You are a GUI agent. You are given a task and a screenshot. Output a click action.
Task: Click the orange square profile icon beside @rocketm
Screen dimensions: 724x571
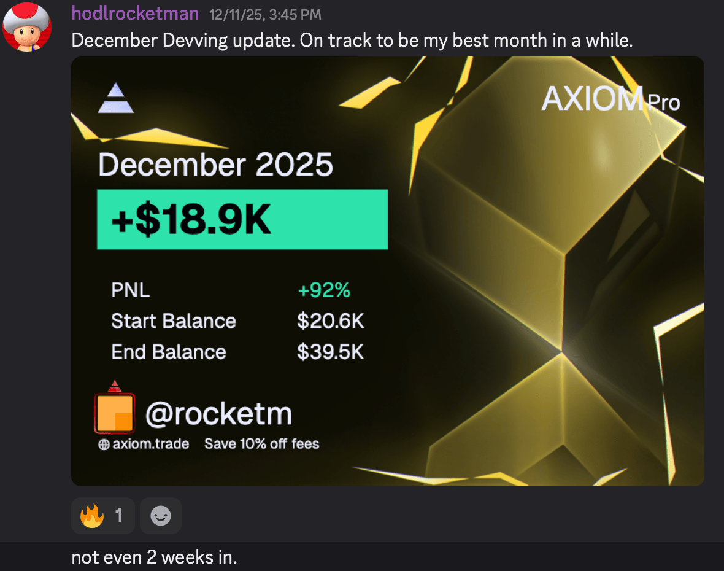click(115, 413)
